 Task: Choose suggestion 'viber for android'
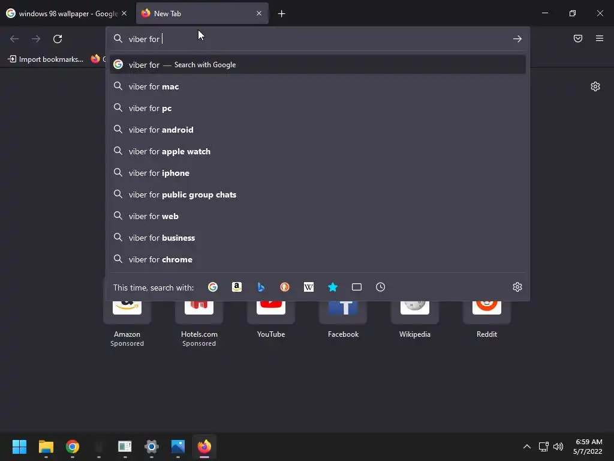tap(318, 130)
